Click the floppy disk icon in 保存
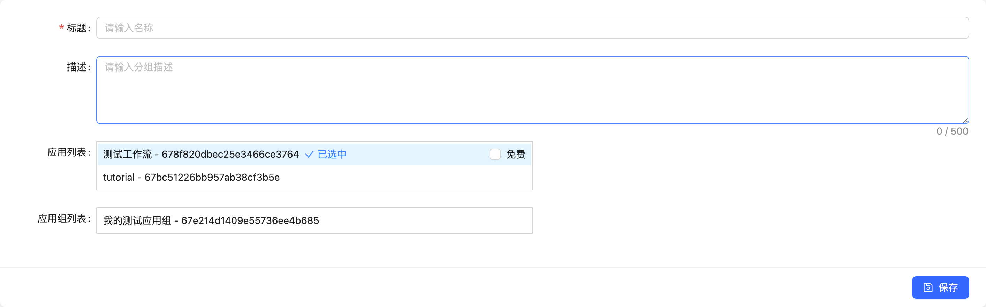This screenshot has width=986, height=307. (928, 287)
